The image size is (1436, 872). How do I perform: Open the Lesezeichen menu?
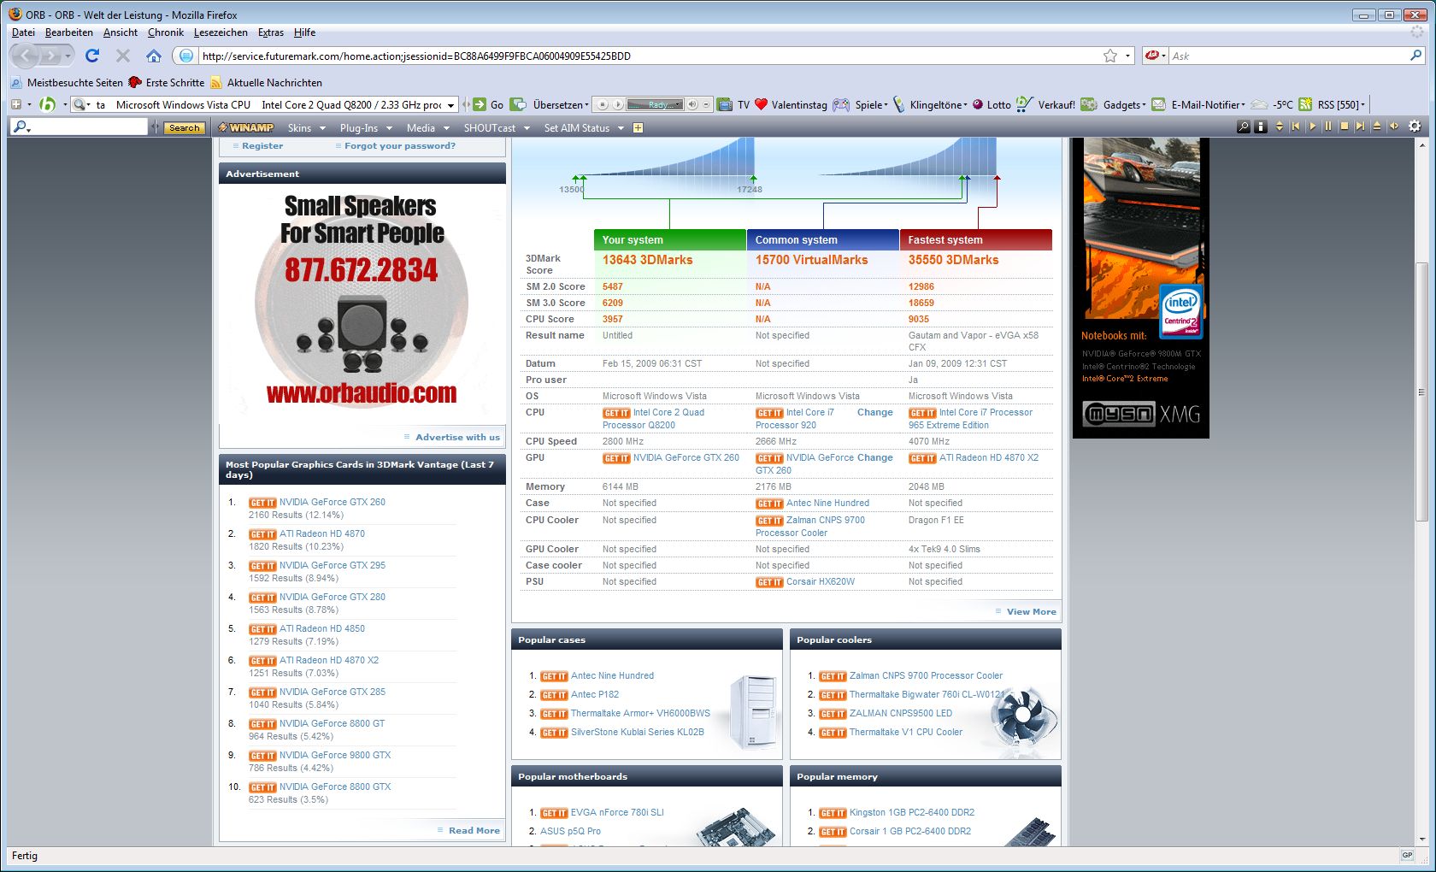(x=221, y=32)
